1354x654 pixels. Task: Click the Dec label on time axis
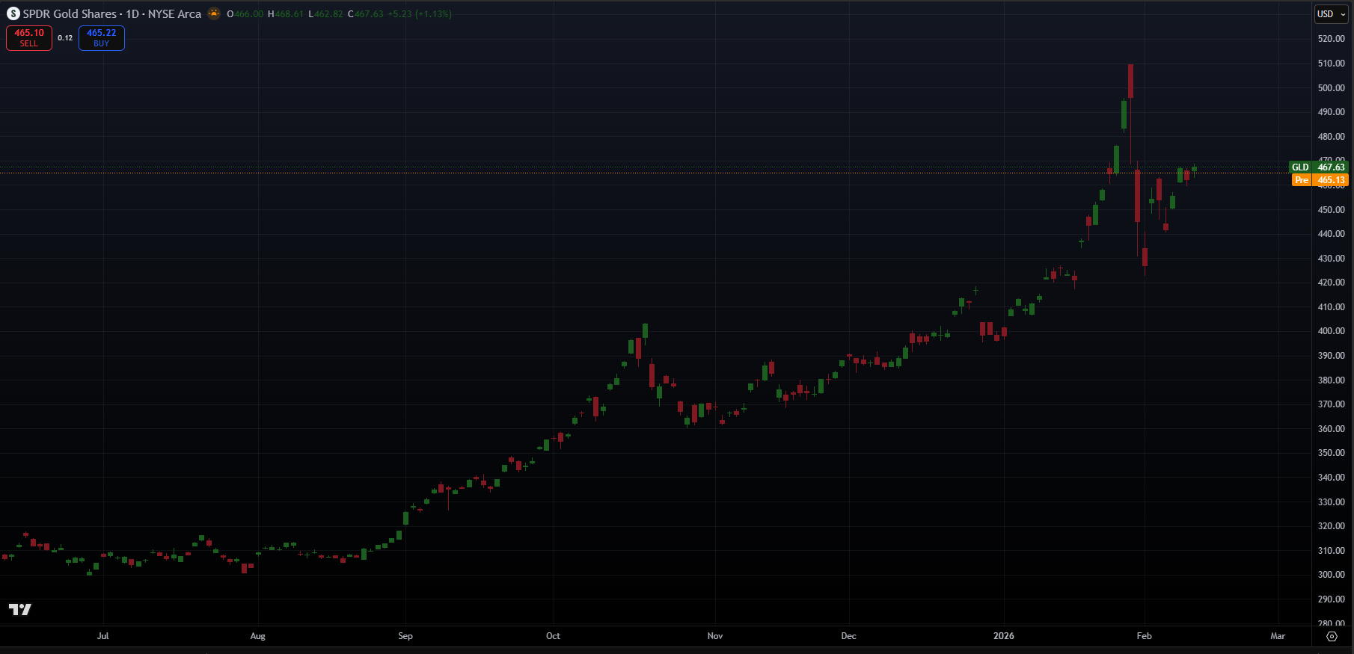tap(848, 636)
